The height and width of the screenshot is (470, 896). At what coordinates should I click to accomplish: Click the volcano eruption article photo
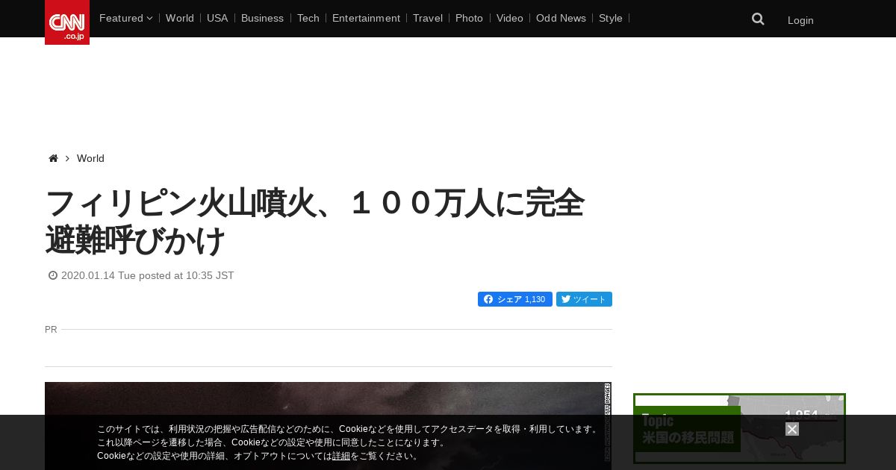pyautogui.click(x=328, y=426)
